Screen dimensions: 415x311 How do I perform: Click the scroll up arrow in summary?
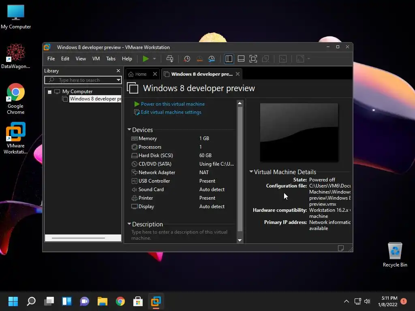tap(240, 103)
